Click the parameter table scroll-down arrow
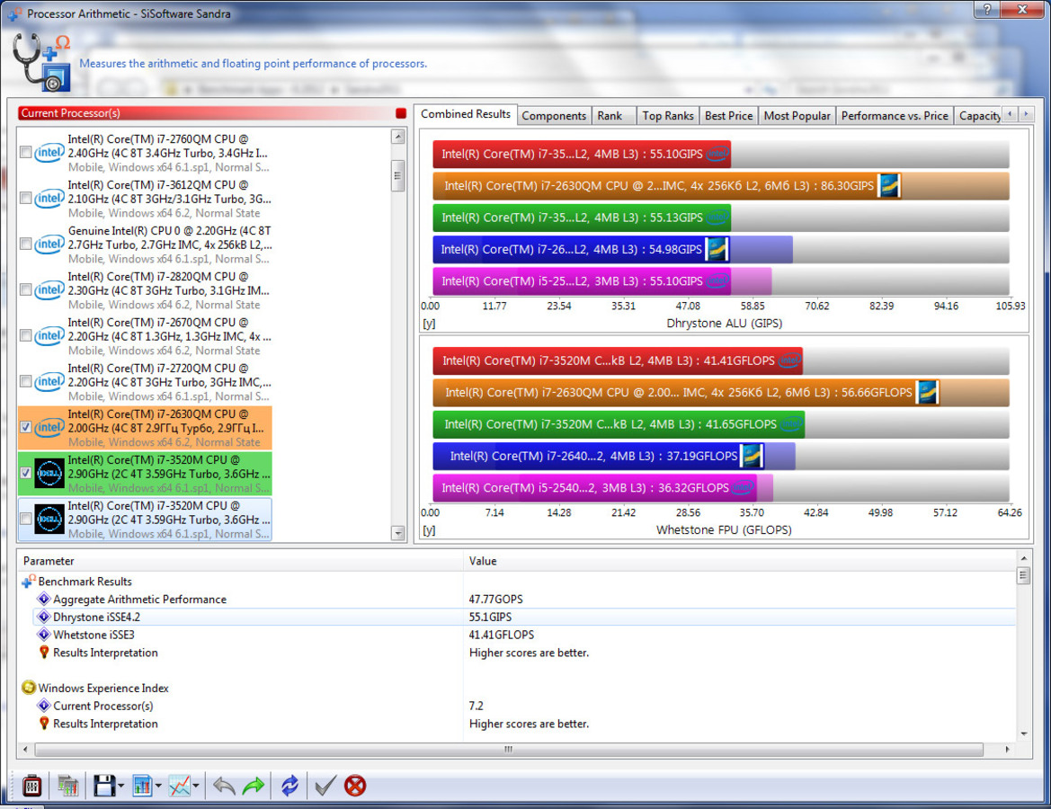 [x=1023, y=733]
